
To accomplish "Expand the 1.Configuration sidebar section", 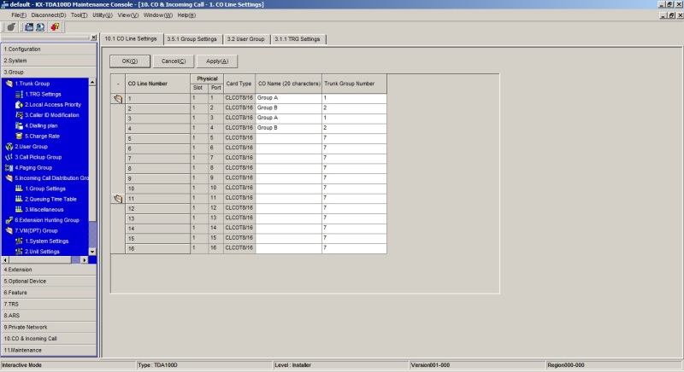I will [49, 49].
